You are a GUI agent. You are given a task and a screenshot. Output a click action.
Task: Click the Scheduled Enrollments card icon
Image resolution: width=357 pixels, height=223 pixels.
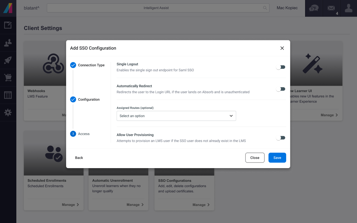click(x=54, y=153)
